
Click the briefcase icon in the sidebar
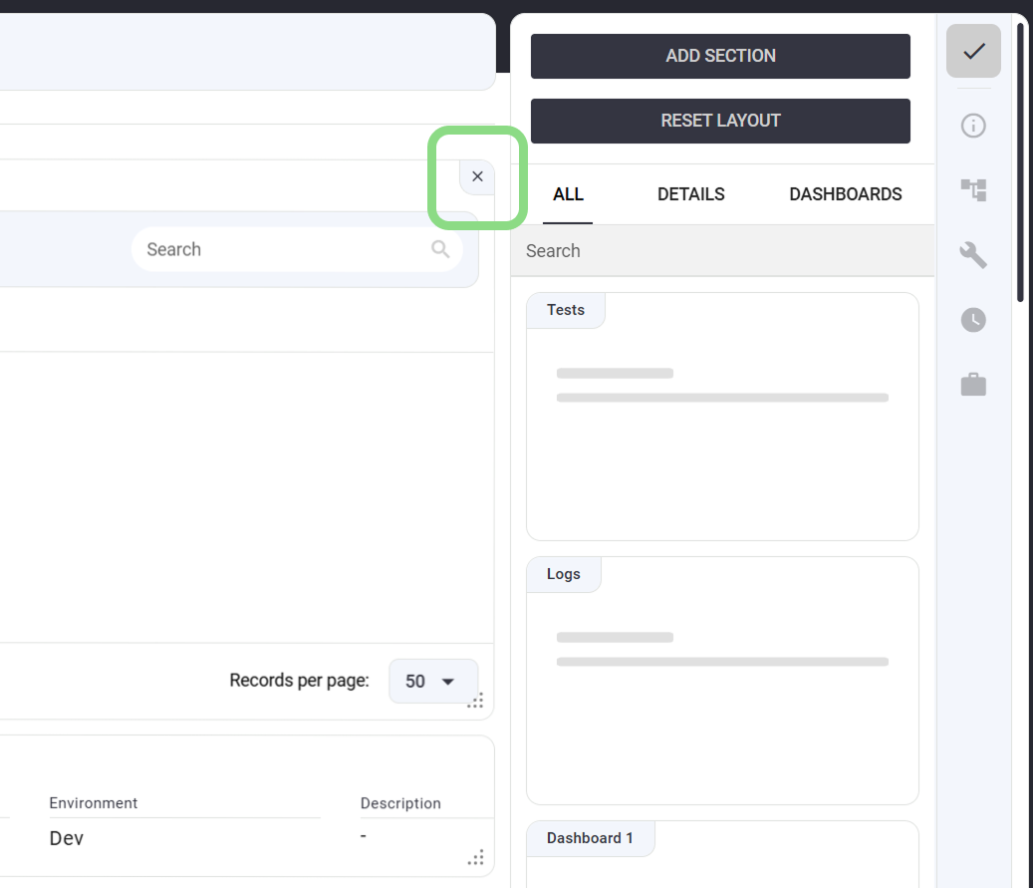973,385
